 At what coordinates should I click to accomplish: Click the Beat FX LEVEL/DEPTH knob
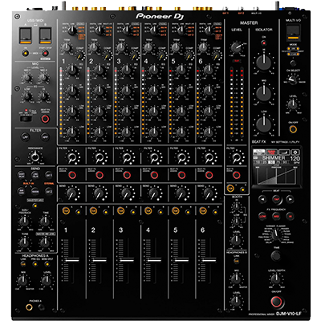point(276,279)
